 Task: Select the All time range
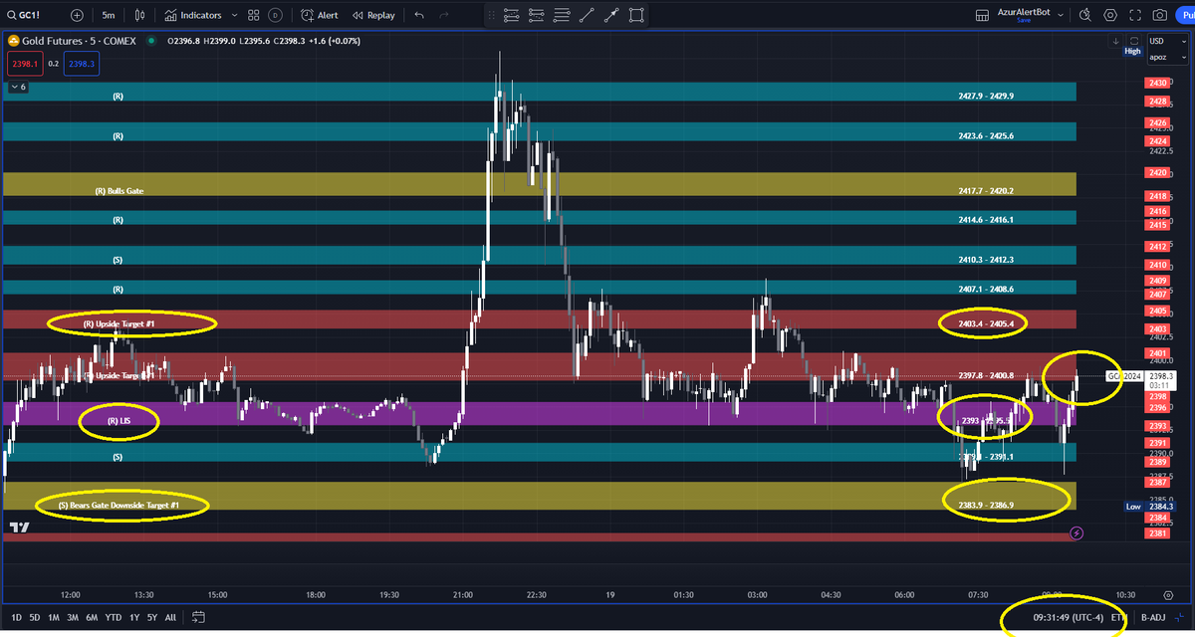170,617
